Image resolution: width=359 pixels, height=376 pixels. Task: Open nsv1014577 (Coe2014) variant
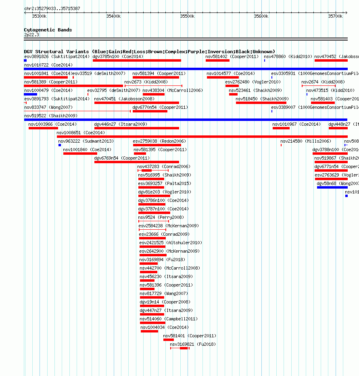[x=231, y=73]
